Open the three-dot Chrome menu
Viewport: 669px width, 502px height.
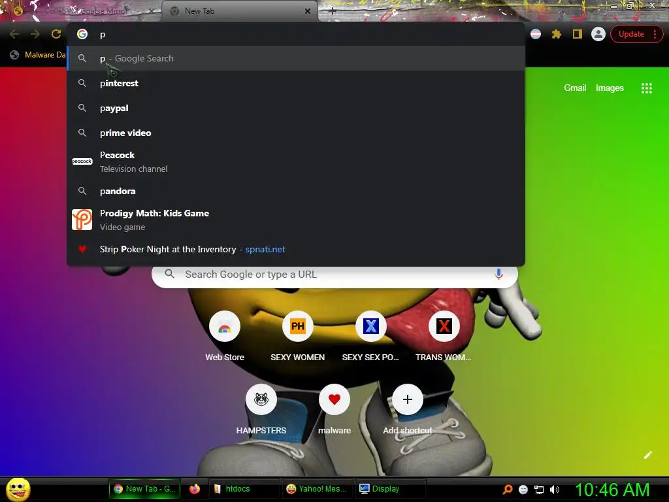point(655,34)
